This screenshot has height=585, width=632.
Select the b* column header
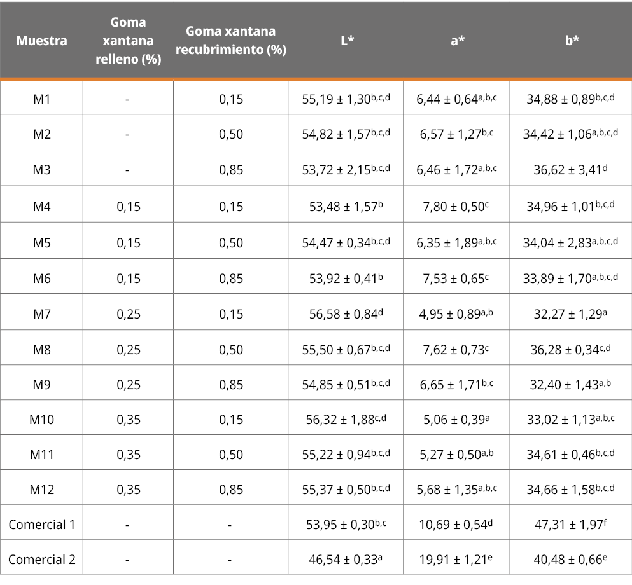[x=572, y=41]
